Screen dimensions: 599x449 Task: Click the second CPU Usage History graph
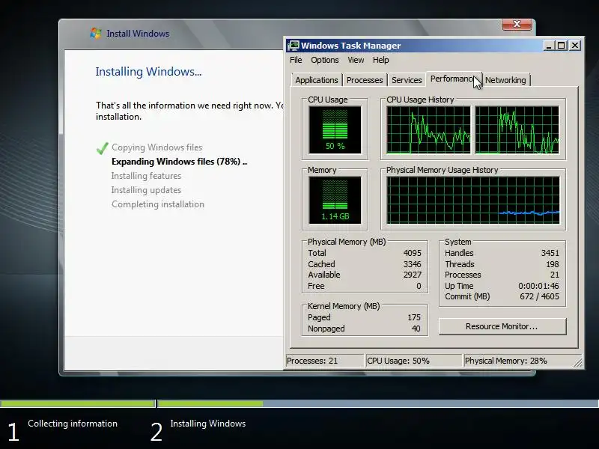point(517,129)
